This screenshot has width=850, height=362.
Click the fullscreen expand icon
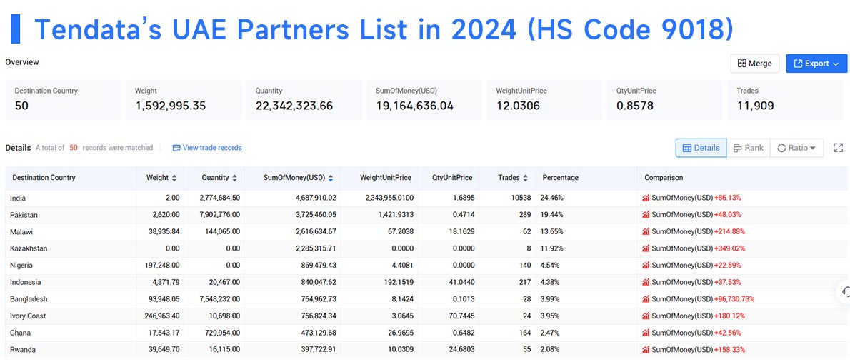(x=838, y=147)
